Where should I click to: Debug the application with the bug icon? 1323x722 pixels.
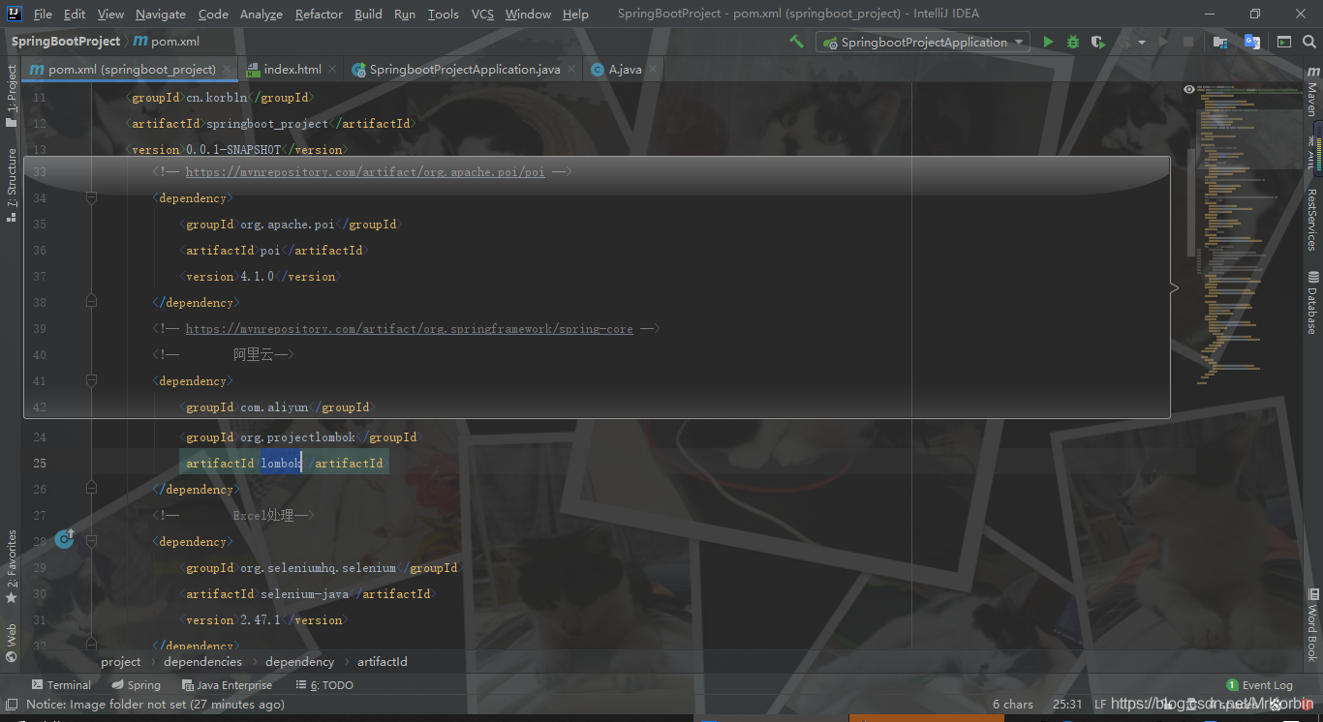coord(1072,42)
